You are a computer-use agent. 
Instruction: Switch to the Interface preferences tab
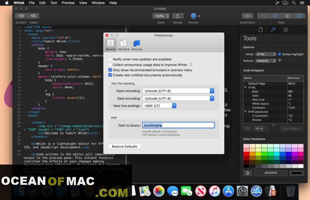[124, 45]
